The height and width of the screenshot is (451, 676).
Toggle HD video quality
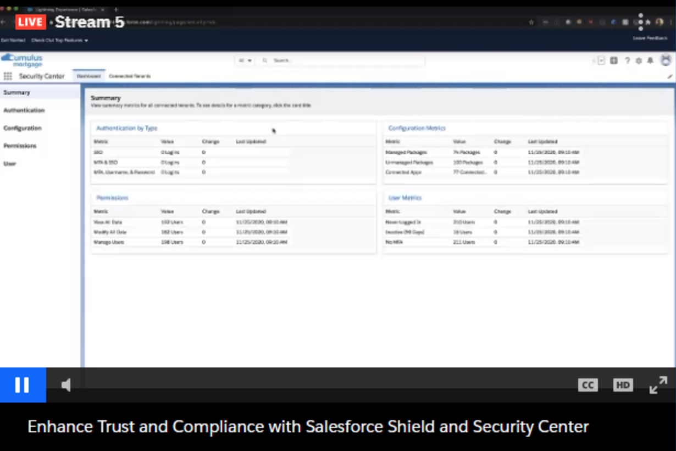623,385
